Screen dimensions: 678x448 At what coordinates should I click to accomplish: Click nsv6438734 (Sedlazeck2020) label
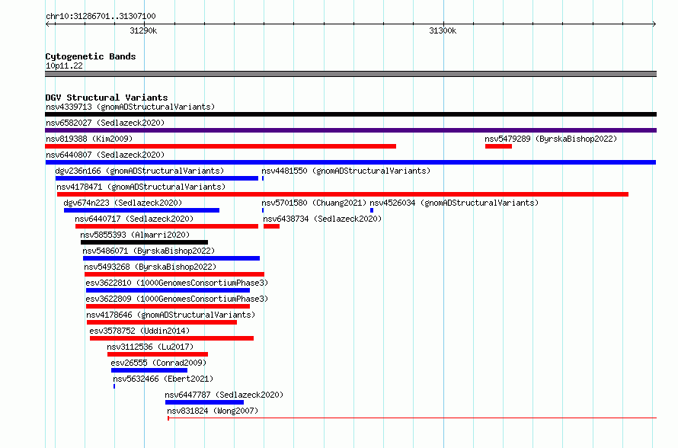[x=322, y=219]
